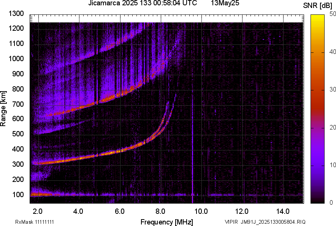Click the Frequency [MHz] axis label
Screen dimensions: 336x226
click(x=166, y=222)
